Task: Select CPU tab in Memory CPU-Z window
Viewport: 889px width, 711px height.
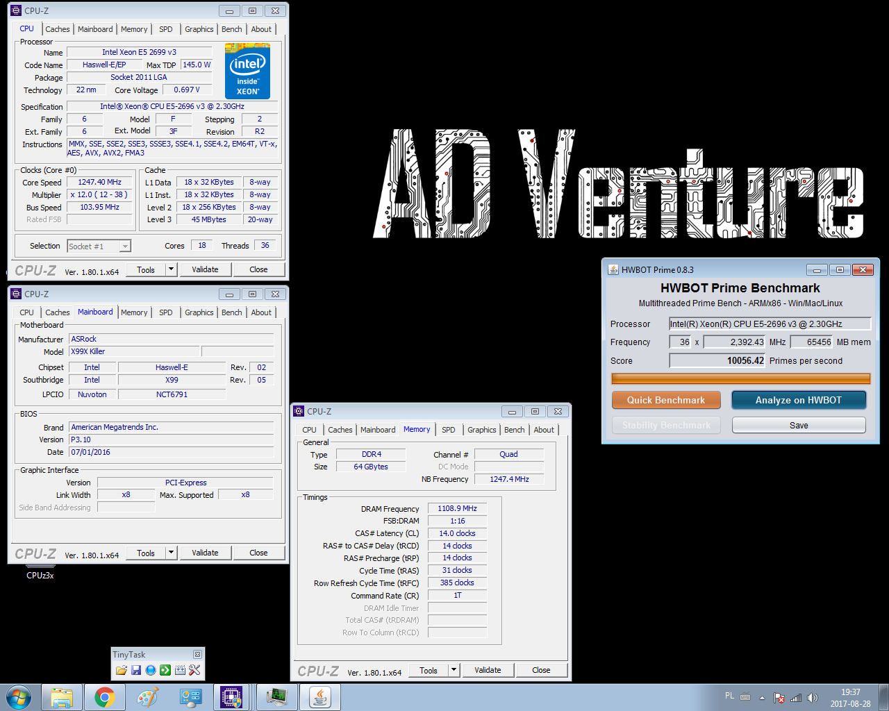Action: (310, 430)
